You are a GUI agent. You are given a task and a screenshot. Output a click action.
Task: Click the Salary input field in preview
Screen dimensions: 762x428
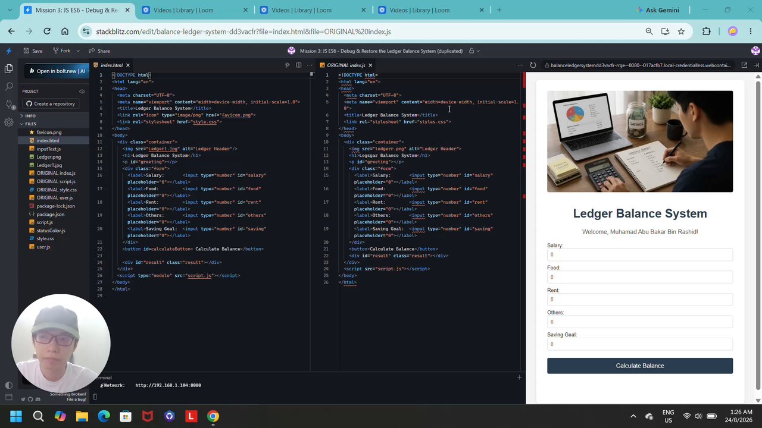pos(640,254)
